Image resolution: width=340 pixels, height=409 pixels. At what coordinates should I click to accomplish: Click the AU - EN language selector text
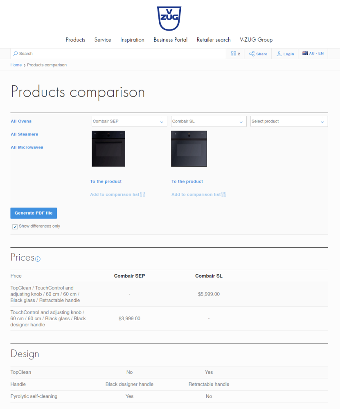pos(316,53)
